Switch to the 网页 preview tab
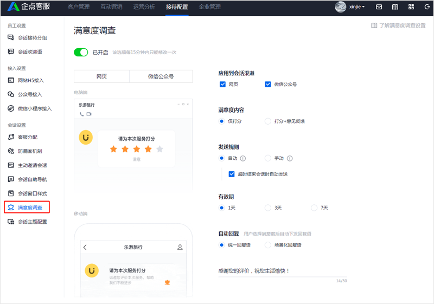The image size is (434, 304). coord(101,76)
